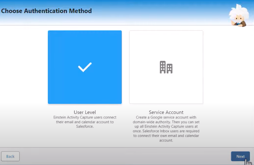This screenshot has height=165, width=254.
Task: Select the Service Account authentication card
Action: pyautogui.click(x=166, y=67)
